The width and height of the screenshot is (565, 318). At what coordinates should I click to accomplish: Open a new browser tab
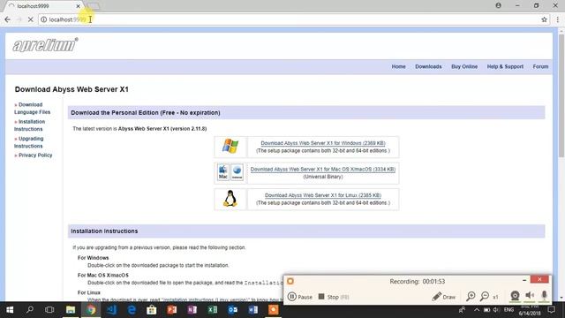click(94, 6)
